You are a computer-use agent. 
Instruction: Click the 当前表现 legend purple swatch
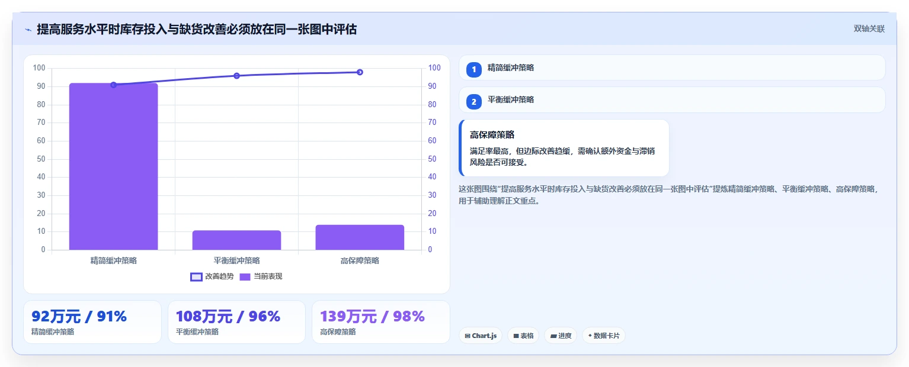point(245,276)
